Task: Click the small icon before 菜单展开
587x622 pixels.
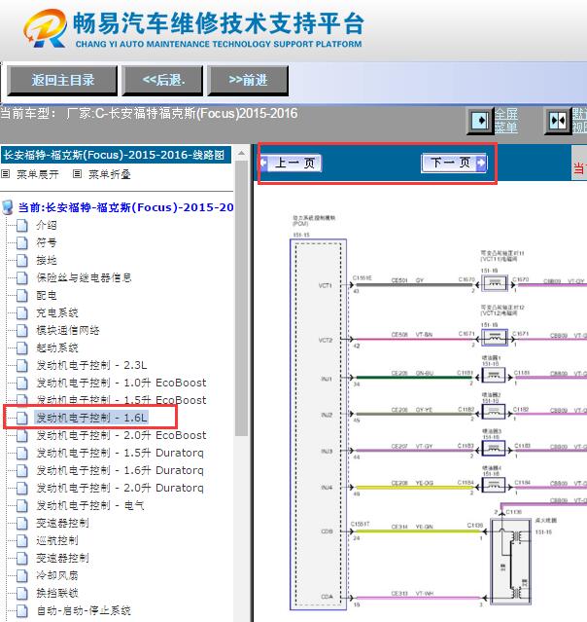Action: [x=5, y=173]
